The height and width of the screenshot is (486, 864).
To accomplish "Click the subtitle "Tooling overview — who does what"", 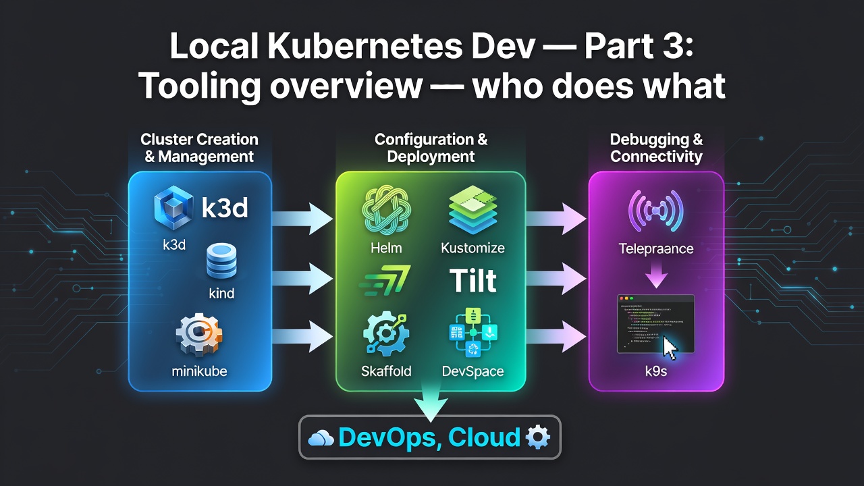I will (432, 86).
